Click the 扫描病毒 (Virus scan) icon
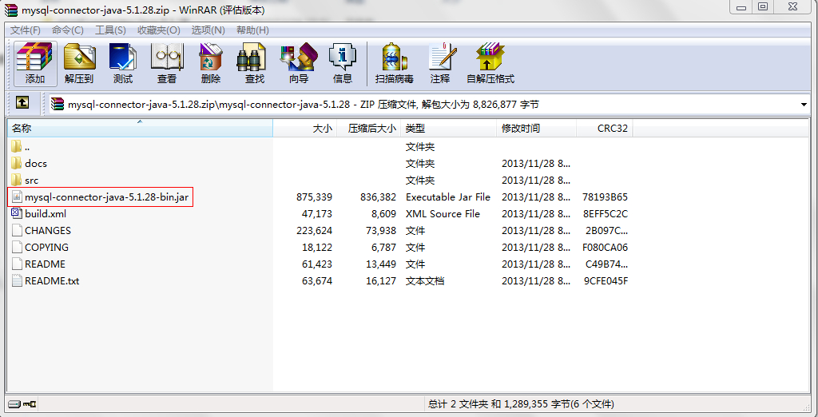 (x=395, y=58)
